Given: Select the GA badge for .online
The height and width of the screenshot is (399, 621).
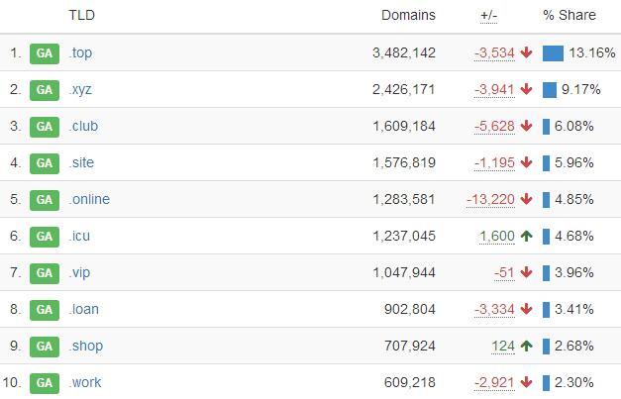Looking at the screenshot, I should tap(45, 200).
